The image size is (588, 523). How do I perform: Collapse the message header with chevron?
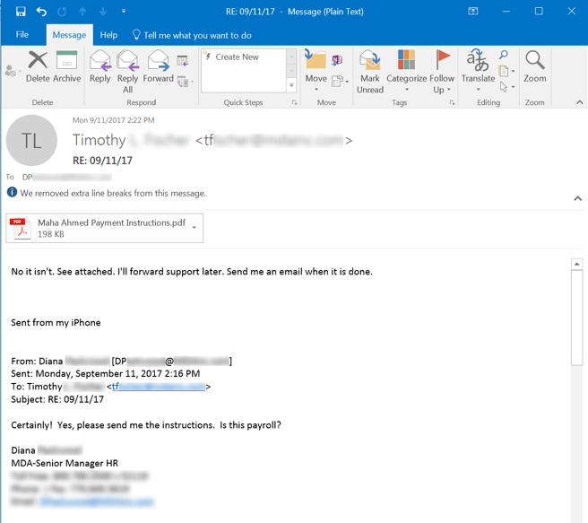[x=577, y=198]
